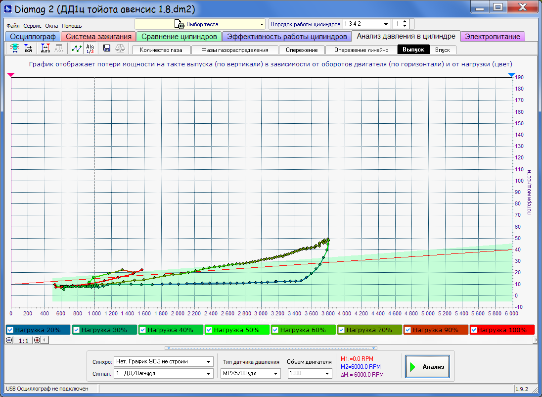542x397 pixels.
Task: Switch to the Электропитание tab
Action: [x=493, y=36]
